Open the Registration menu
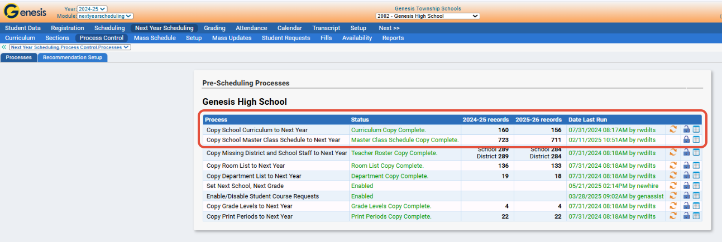 pos(68,28)
